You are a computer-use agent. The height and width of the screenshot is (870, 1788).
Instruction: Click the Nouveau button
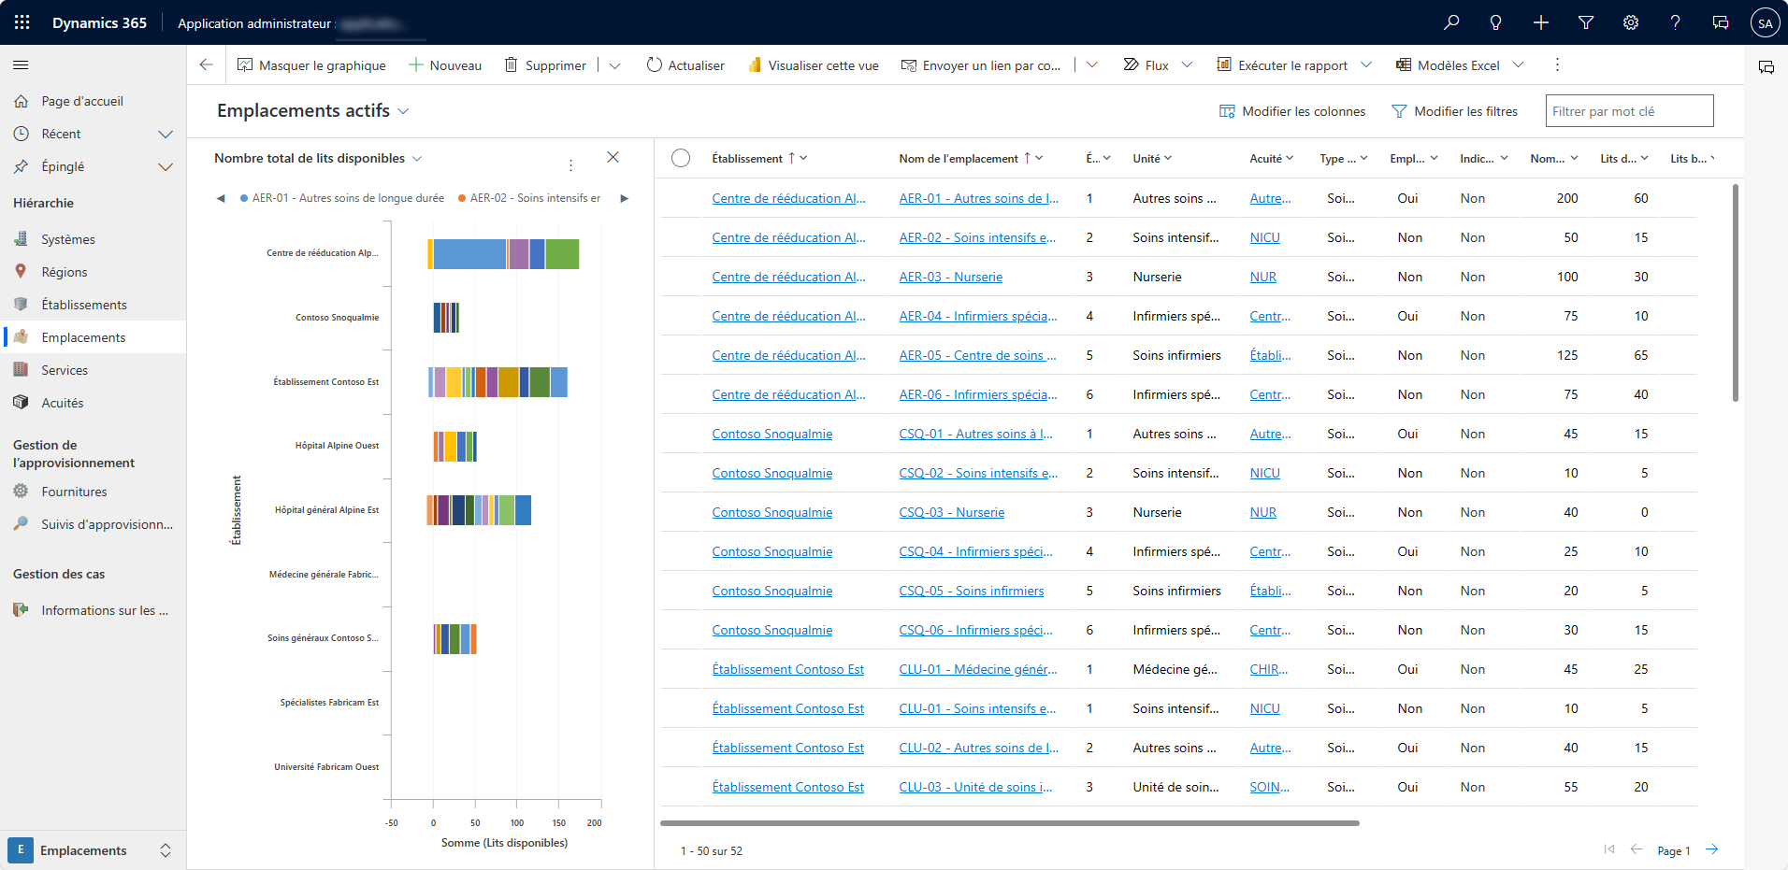445,65
